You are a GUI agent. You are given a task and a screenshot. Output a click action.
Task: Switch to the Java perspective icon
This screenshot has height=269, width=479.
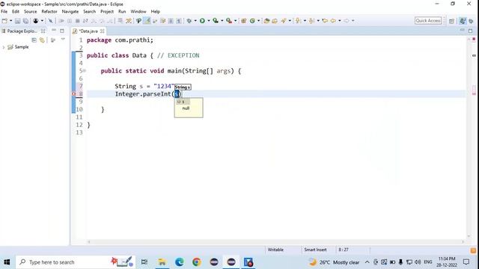tap(463, 21)
